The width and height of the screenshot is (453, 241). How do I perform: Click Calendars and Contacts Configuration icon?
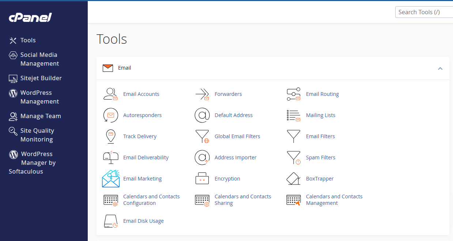[x=110, y=200]
